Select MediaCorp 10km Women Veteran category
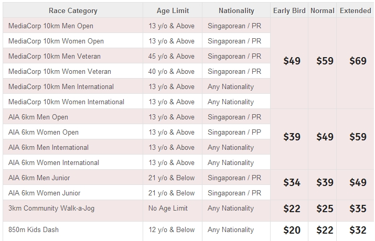The height and width of the screenshot is (241, 375). tap(60, 71)
